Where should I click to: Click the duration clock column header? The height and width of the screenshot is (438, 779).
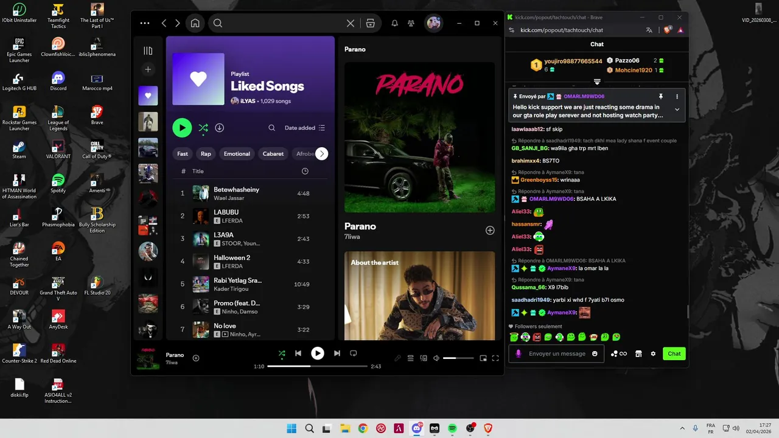coord(305,171)
